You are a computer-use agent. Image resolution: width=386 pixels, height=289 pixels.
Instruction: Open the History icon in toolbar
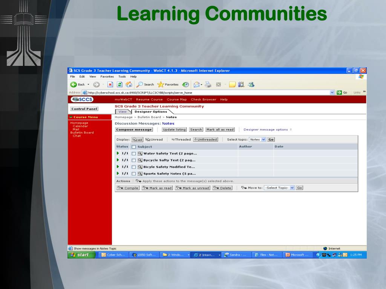coord(185,85)
